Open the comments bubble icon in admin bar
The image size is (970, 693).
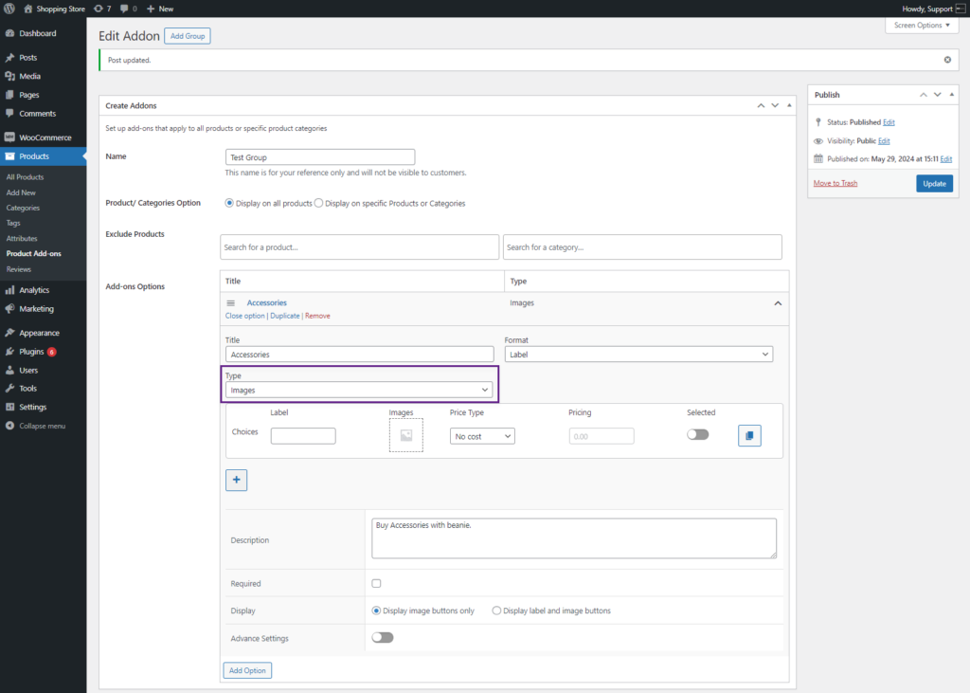tap(124, 9)
